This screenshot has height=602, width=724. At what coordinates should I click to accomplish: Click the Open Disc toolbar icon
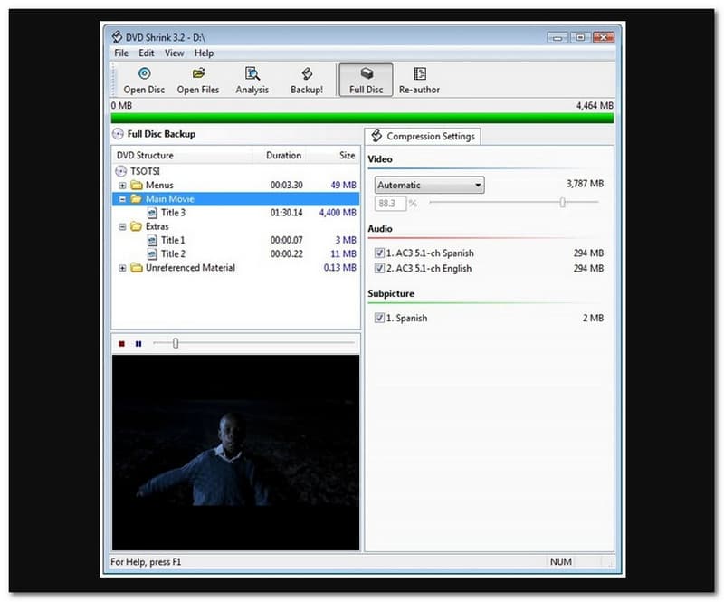(x=143, y=74)
